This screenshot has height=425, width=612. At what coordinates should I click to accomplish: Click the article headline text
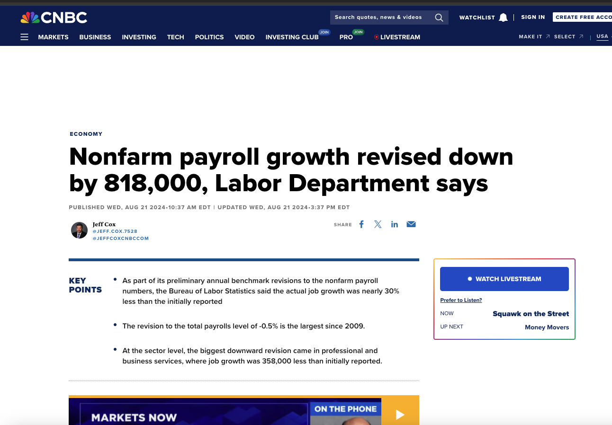pos(291,169)
